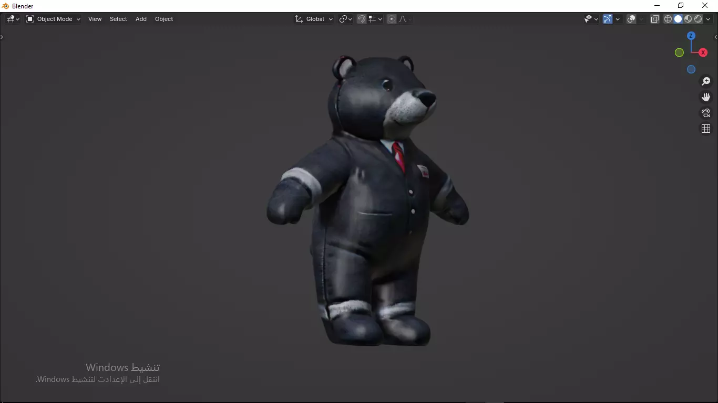Image resolution: width=718 pixels, height=403 pixels.
Task: Expand the toolbar arrow at left edge
Action: (x=2, y=37)
